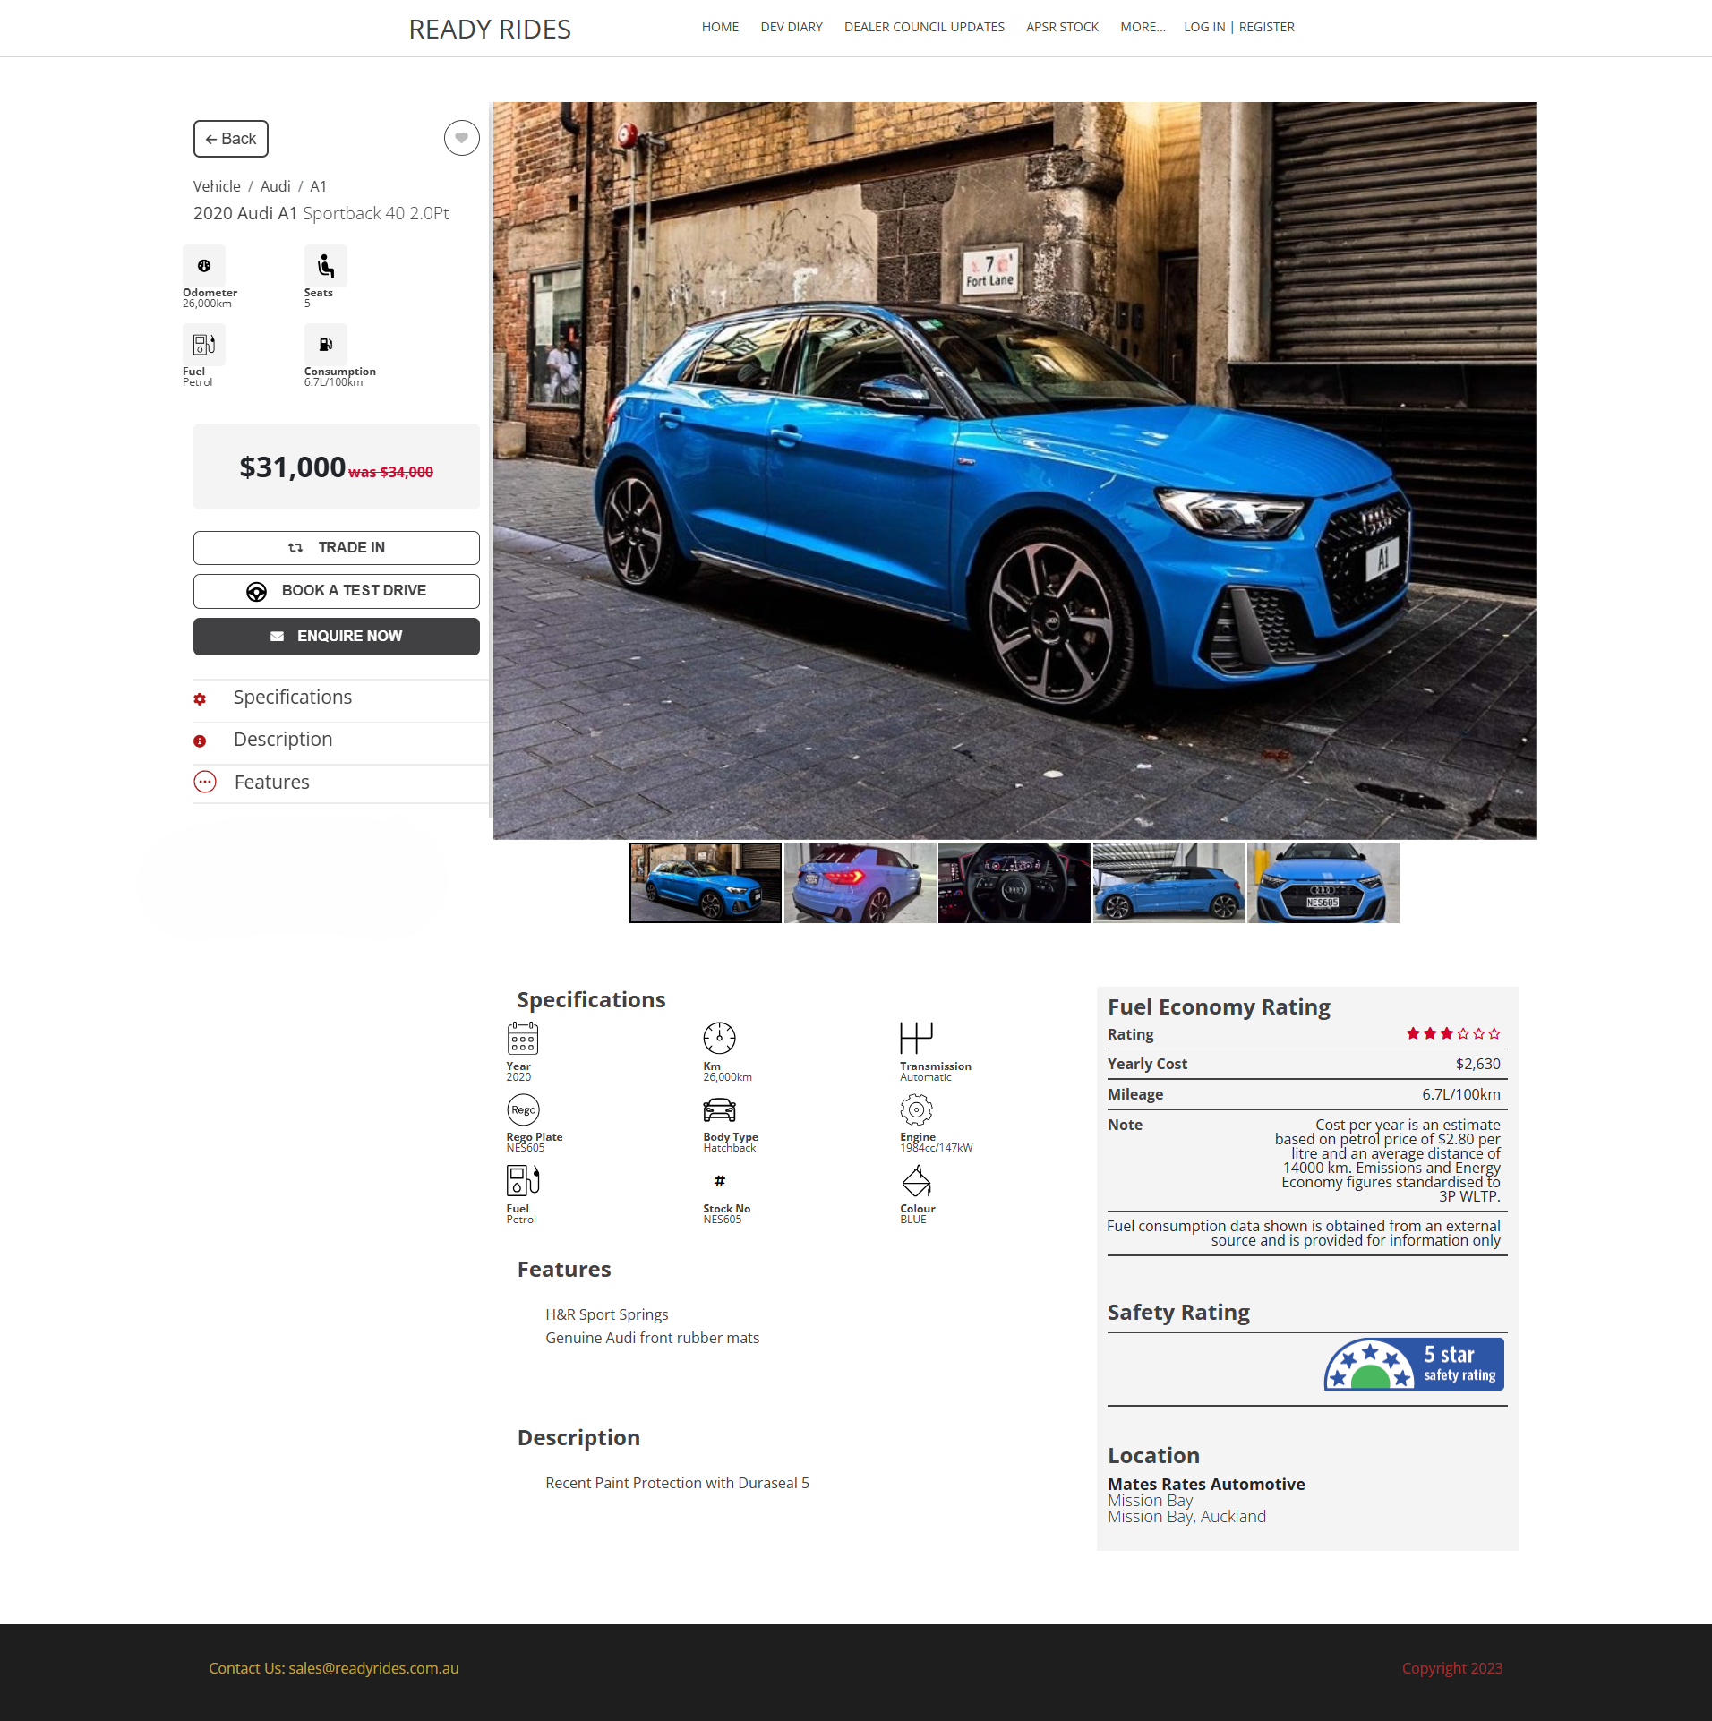
Task: Click the Consumption icon
Action: click(325, 345)
